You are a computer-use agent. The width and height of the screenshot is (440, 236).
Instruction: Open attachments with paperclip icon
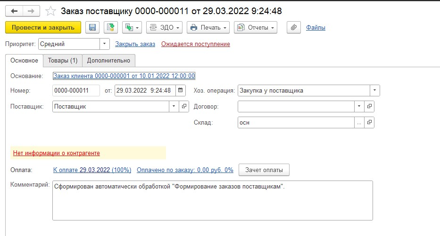(x=293, y=27)
